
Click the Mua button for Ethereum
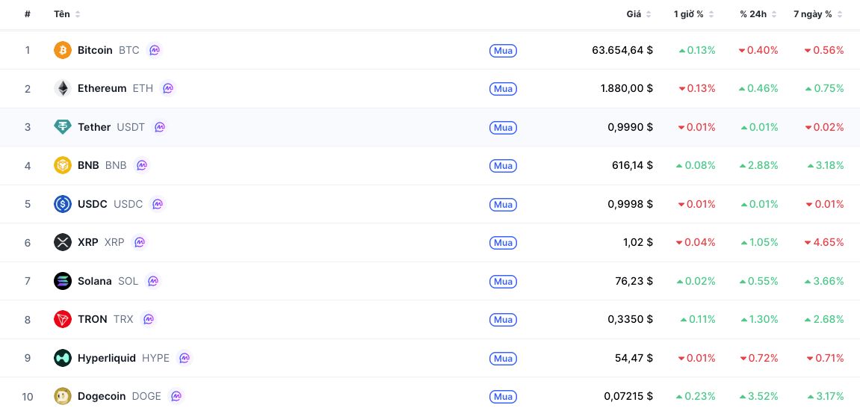pyautogui.click(x=503, y=89)
